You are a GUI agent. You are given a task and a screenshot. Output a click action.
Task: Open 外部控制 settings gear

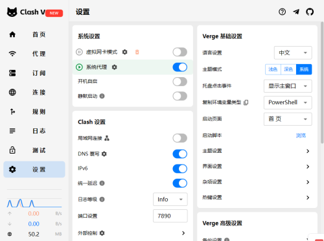(x=102, y=233)
